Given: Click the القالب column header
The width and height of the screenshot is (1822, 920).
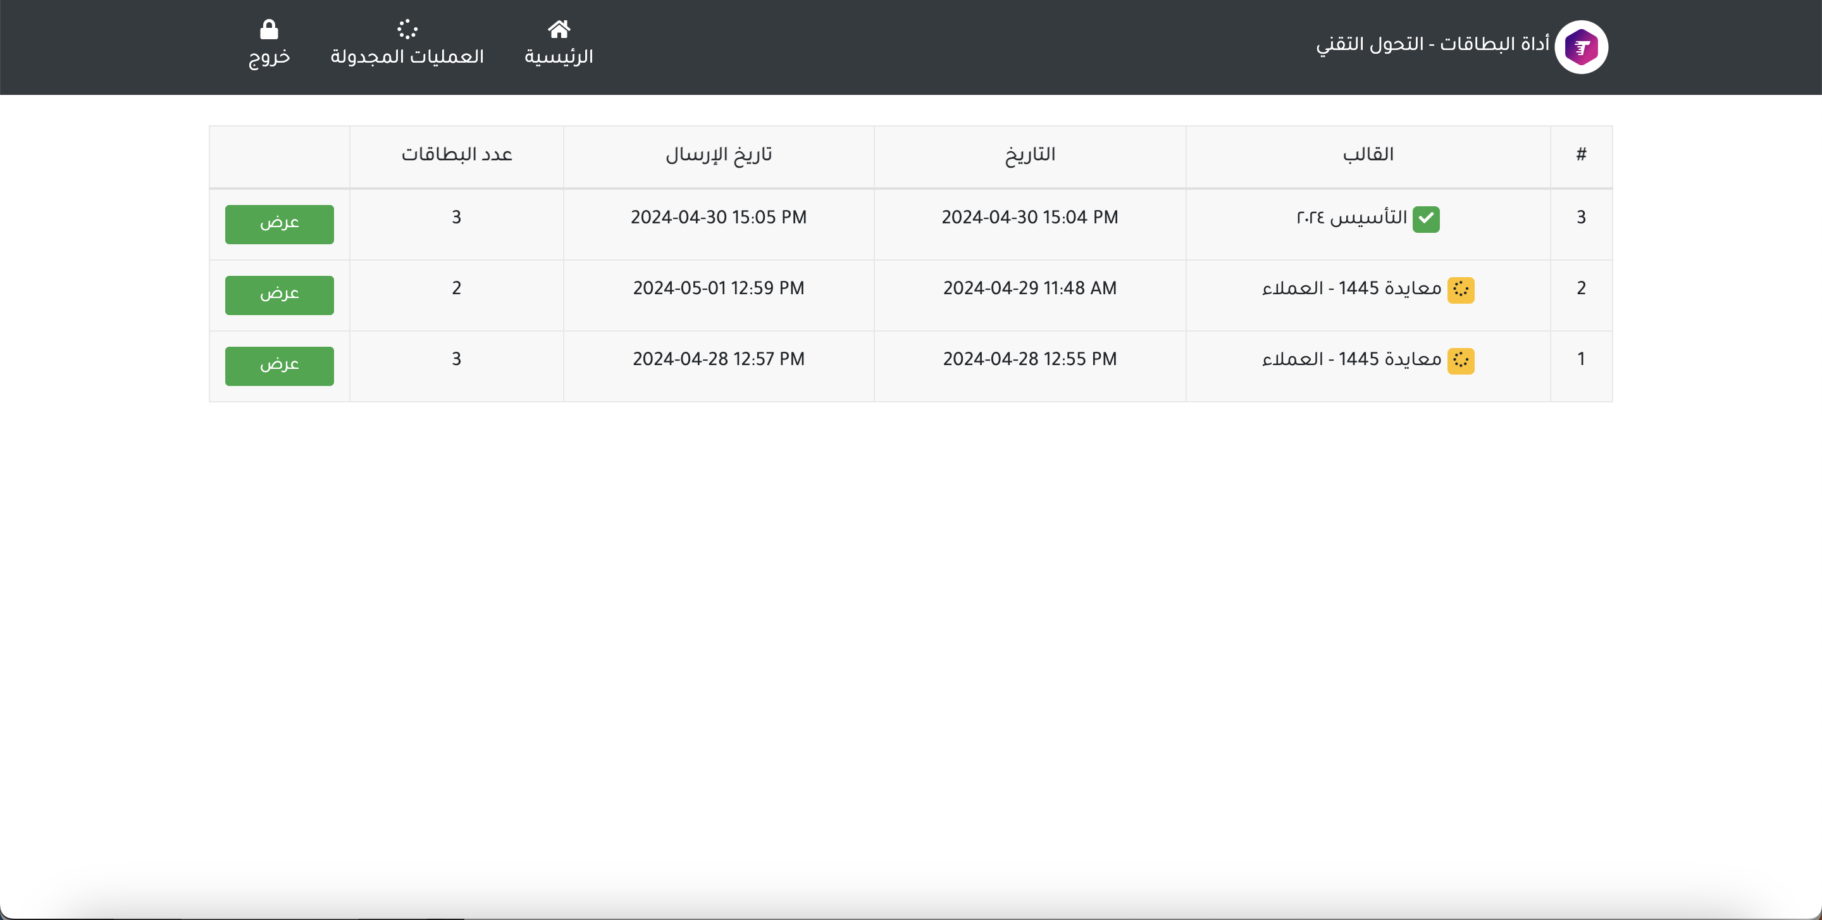Looking at the screenshot, I should click(x=1367, y=154).
